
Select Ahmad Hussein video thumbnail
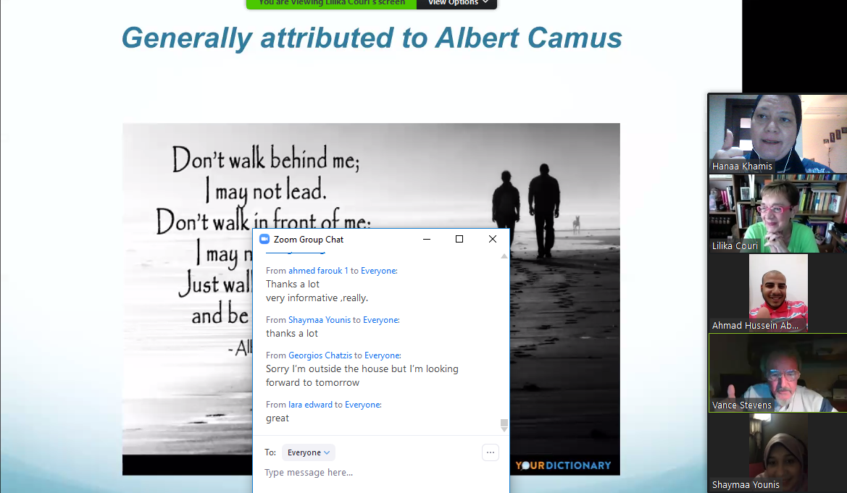[777, 293]
